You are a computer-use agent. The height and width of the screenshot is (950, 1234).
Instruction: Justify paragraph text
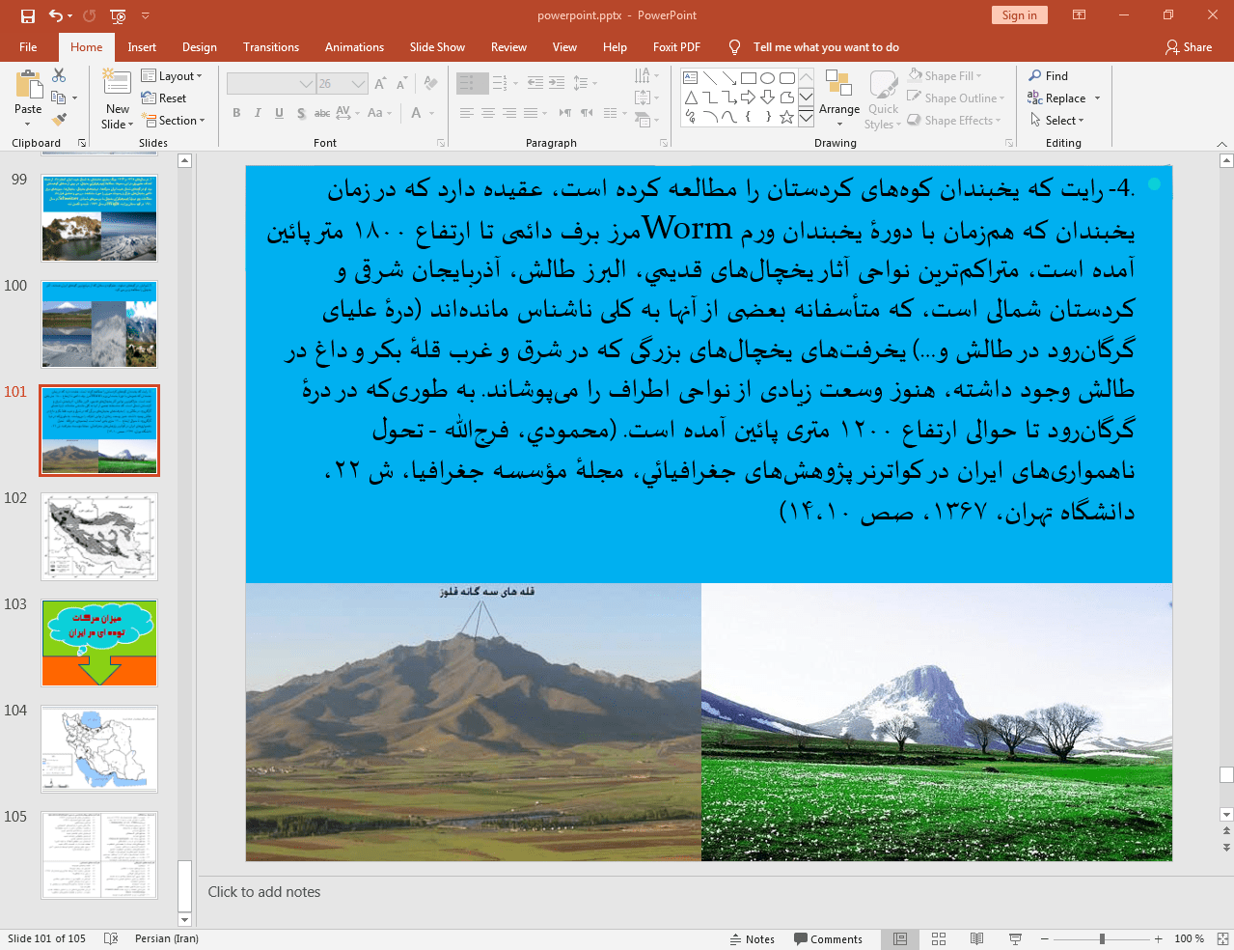point(530,113)
